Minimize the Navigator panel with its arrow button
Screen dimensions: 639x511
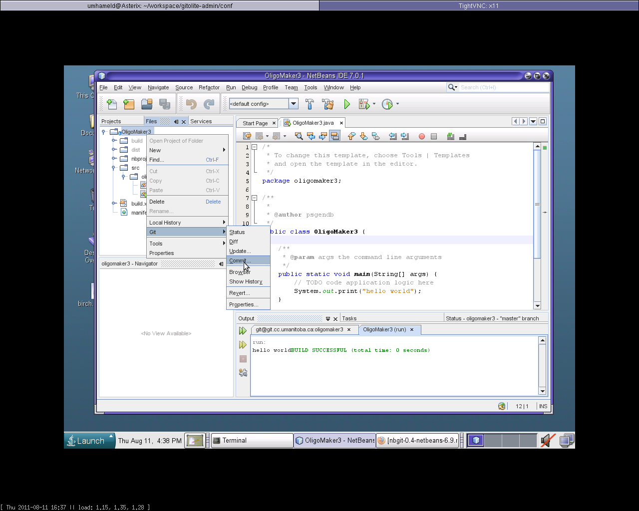click(221, 263)
